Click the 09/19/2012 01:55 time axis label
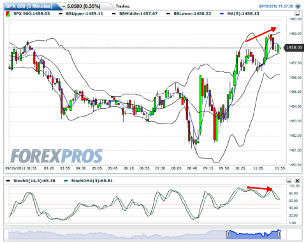The image size is (306, 244). [x=21, y=168]
